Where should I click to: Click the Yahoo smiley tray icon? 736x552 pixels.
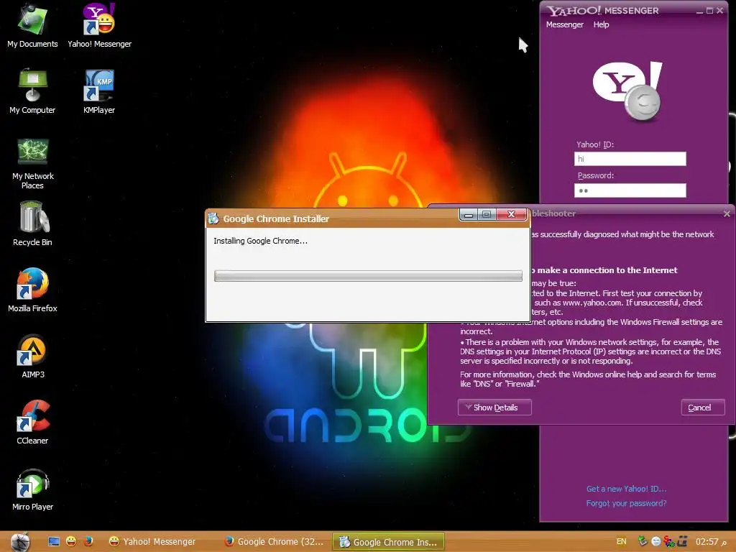655,542
